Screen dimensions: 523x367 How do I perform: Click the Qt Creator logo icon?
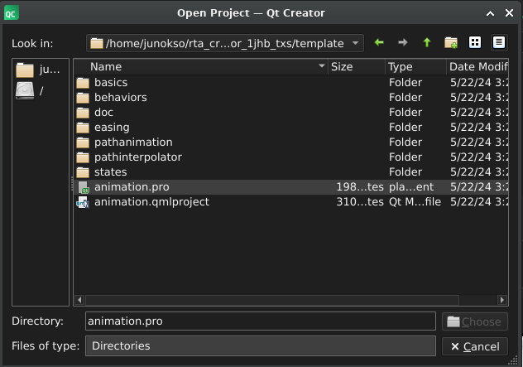12,12
